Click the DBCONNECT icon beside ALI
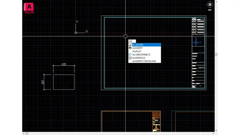Screen dimensions: 240x135 (130, 54)
